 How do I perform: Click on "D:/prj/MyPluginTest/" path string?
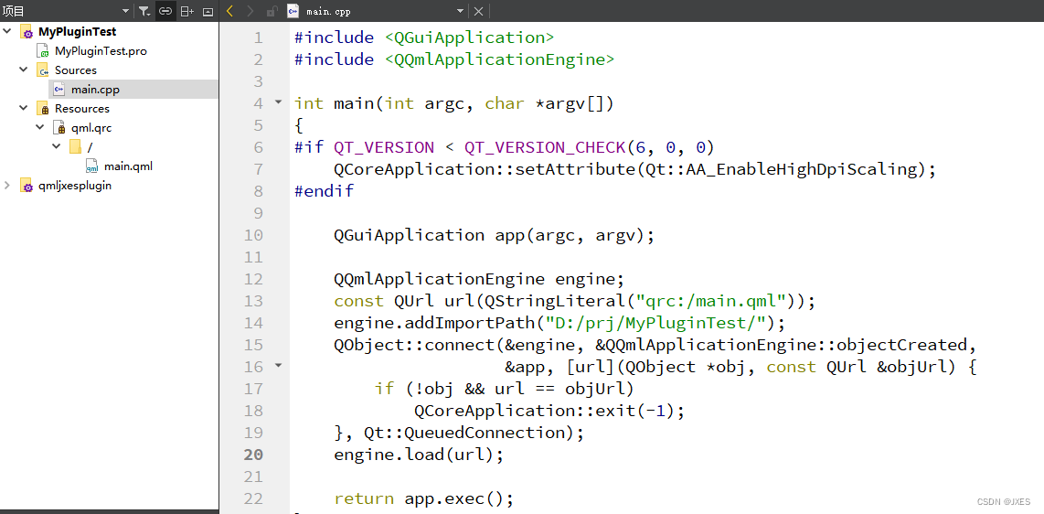[655, 323]
